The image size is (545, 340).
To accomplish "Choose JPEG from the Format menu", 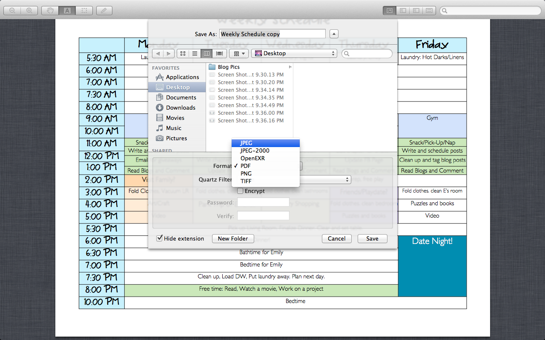I will (x=266, y=143).
